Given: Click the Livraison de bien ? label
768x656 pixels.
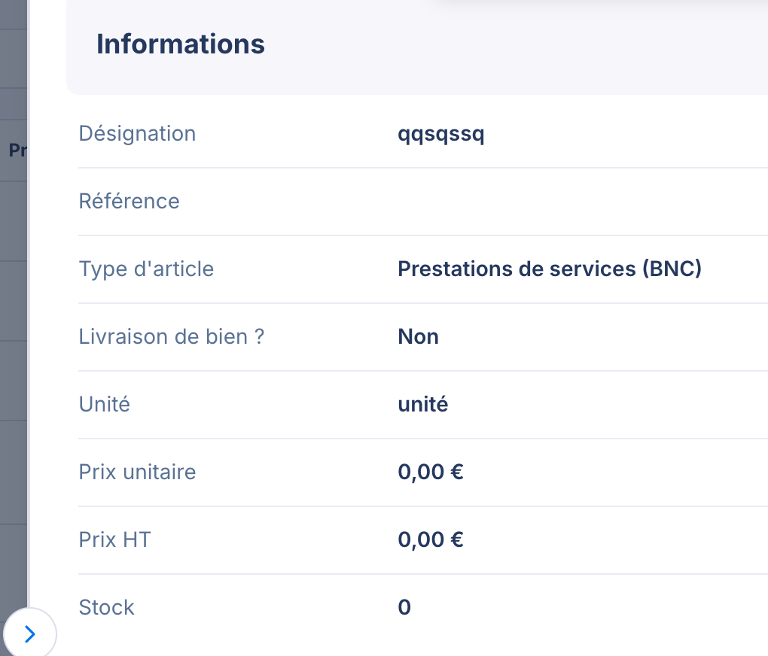Looking at the screenshot, I should pos(172,337).
